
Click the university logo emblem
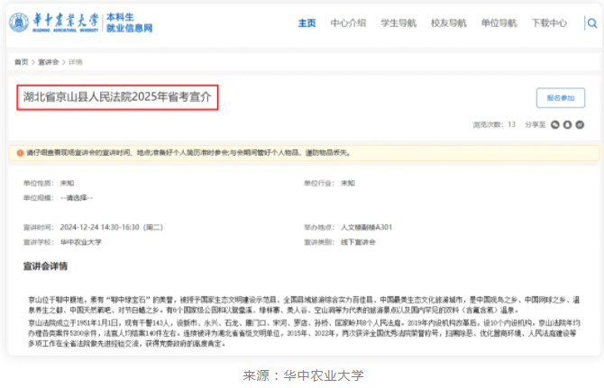click(x=19, y=23)
